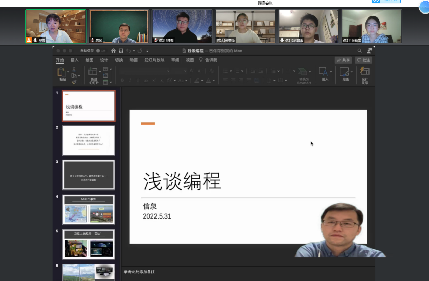Switch to the 插入 (Insert) ribbon tab
The height and width of the screenshot is (281, 429).
[74, 60]
